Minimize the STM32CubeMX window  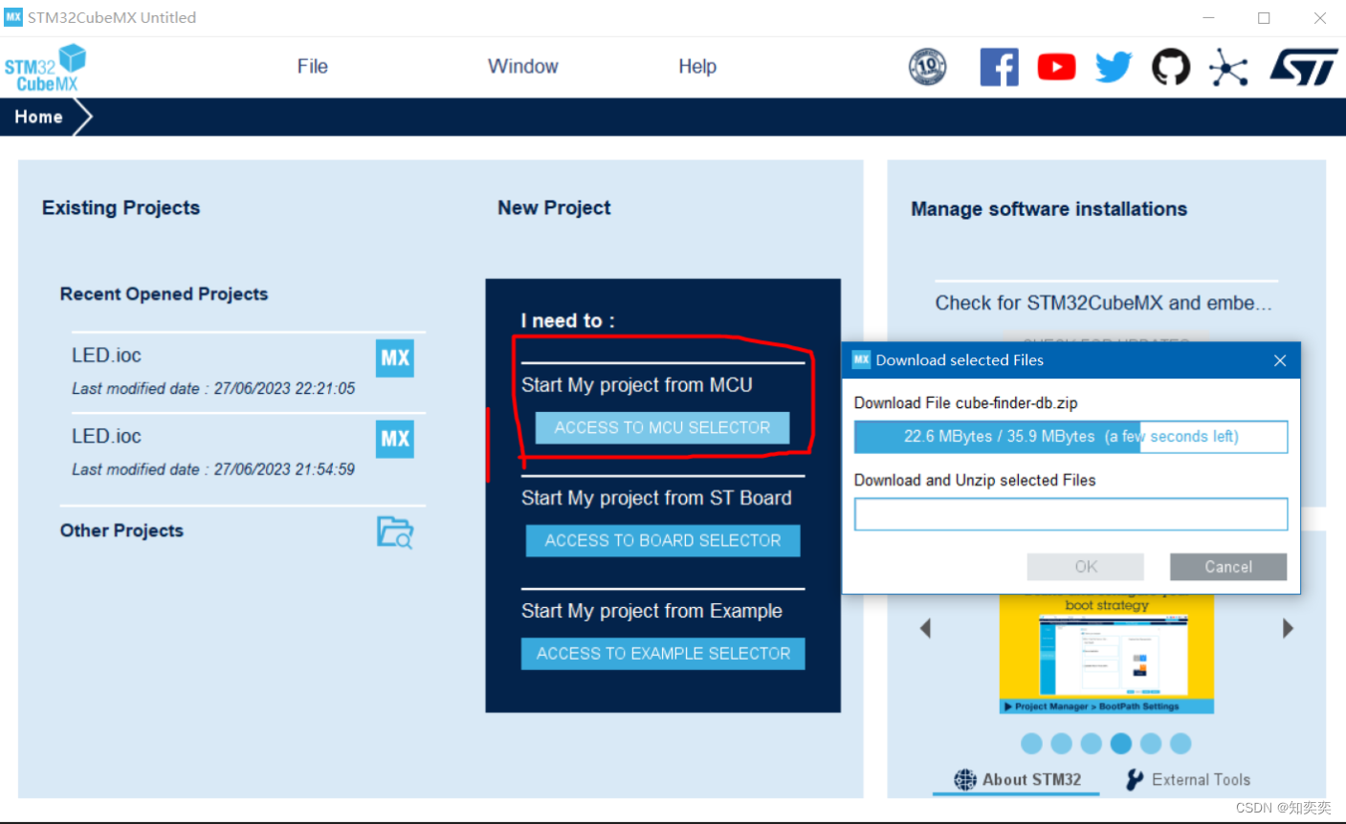pyautogui.click(x=1209, y=18)
